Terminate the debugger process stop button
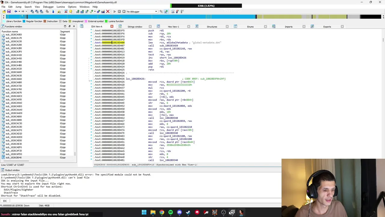The height and width of the screenshot is (217, 385). coord(124,11)
